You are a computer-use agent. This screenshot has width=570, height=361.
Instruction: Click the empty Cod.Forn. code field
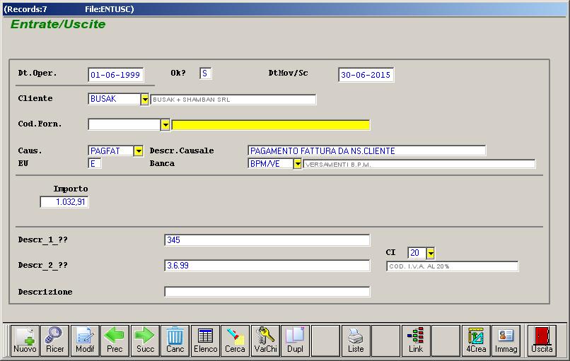124,124
